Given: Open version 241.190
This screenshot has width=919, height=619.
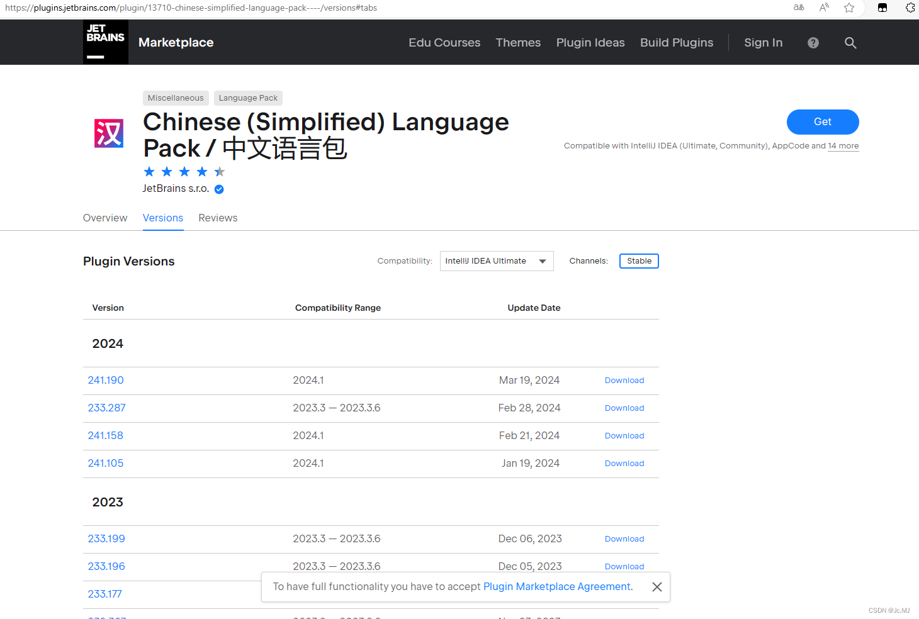Looking at the screenshot, I should pos(106,381).
